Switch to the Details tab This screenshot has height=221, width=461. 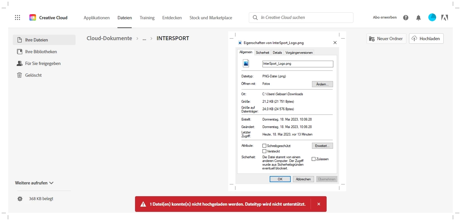click(x=277, y=53)
